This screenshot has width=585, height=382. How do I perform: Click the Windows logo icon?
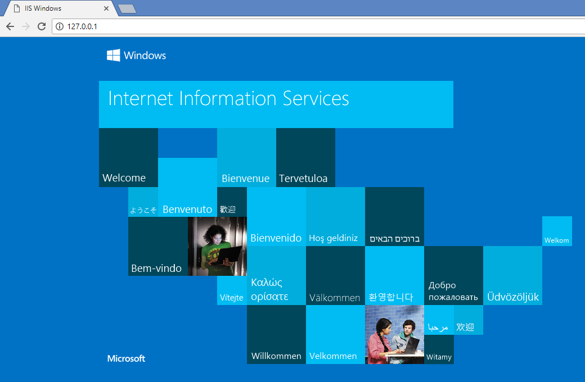tap(114, 55)
